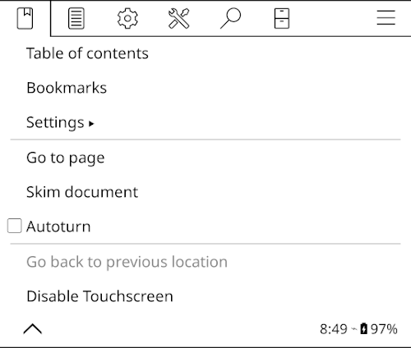The image size is (411, 348).
Task: Choose Disable Touchscreen
Action: pos(99,296)
